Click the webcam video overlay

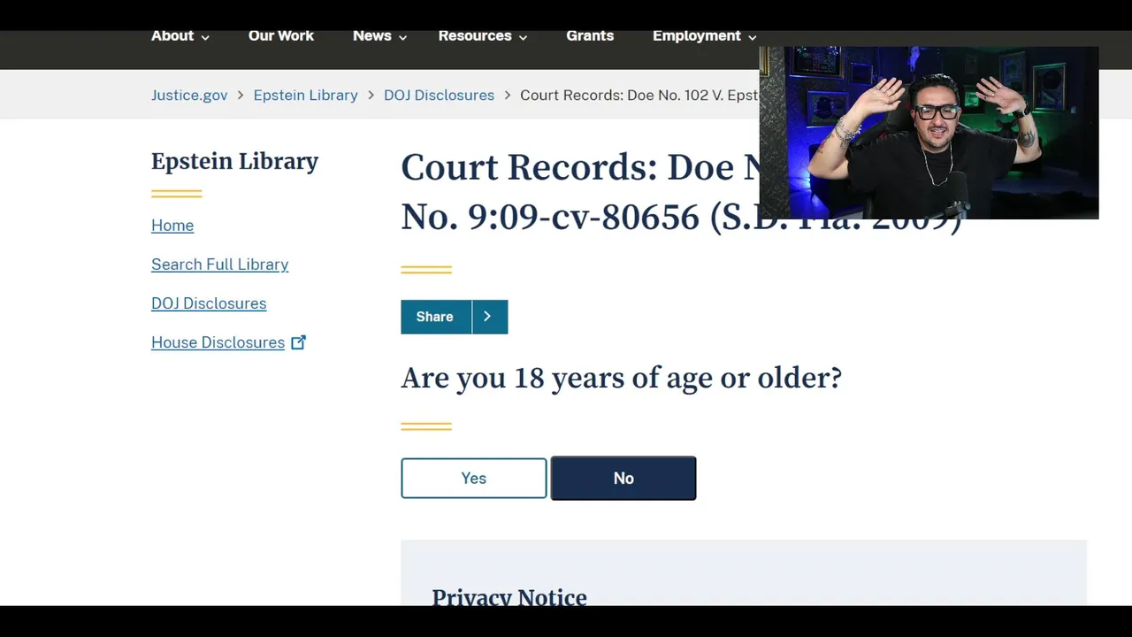(x=929, y=133)
